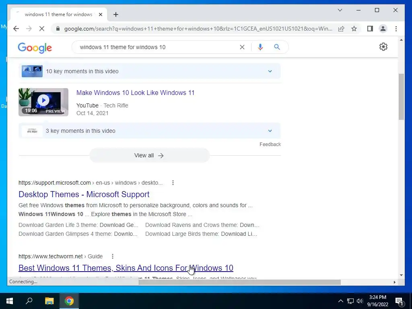The height and width of the screenshot is (309, 412).
Task: Open Desktop Themes - Microsoft Support
Action: click(x=84, y=194)
